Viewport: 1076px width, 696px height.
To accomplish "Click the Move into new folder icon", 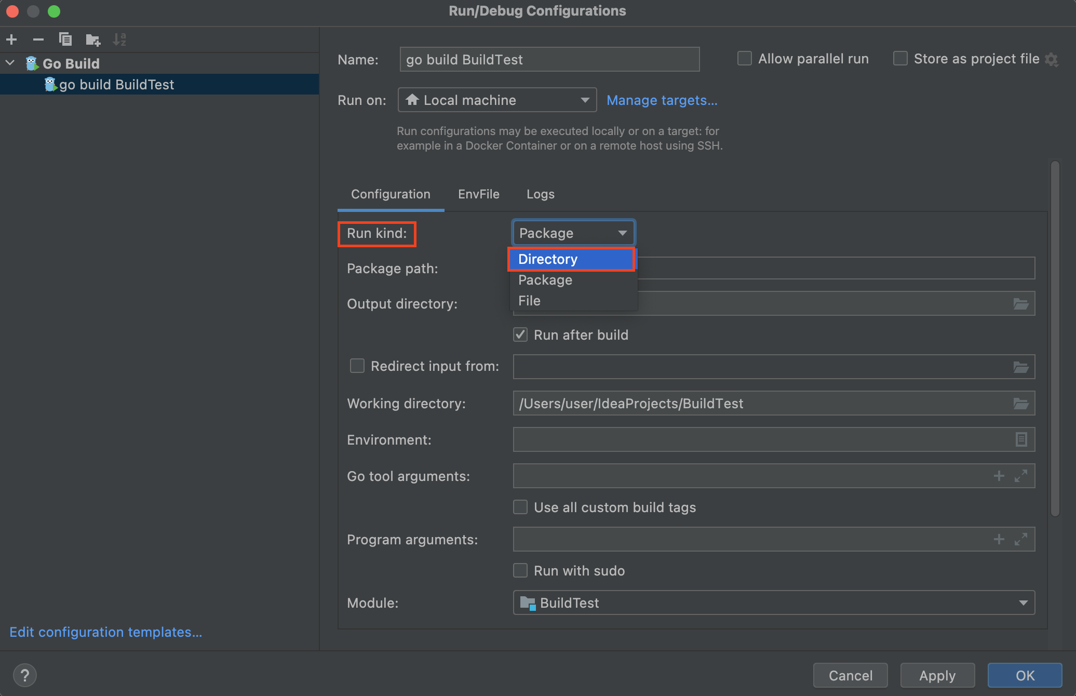I will [x=93, y=39].
